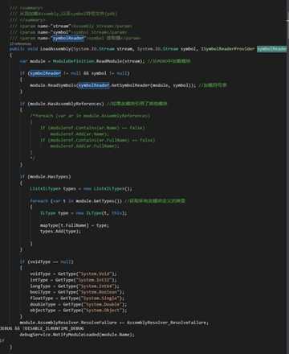Click GetSymbolReader(module, symbol) call
Screen dimensions: 289x354
(x=152, y=85)
